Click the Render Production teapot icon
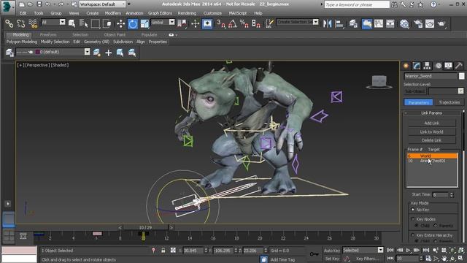This screenshot has height=263, width=467. (441, 23)
